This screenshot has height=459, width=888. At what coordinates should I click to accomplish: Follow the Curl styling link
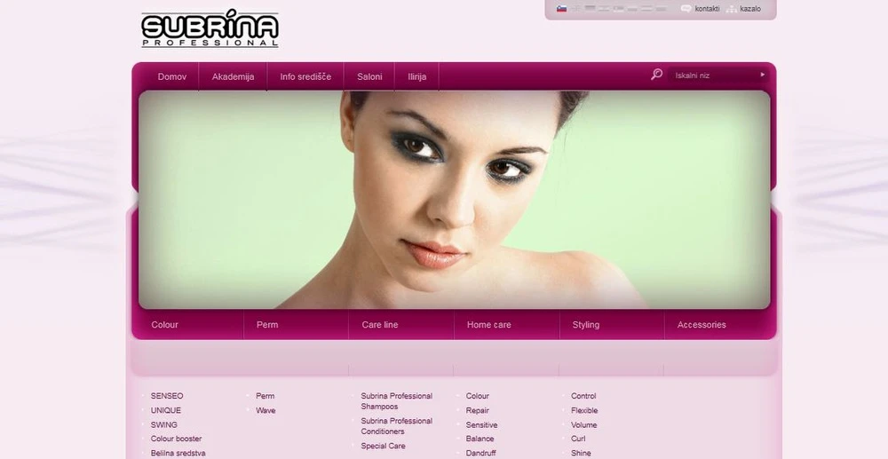tap(578, 439)
